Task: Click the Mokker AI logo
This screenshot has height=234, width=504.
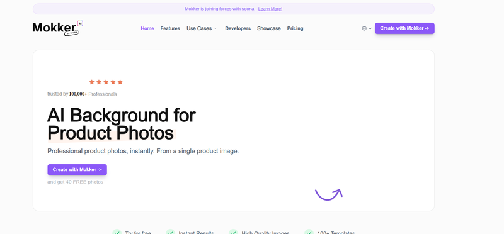Action: [58, 28]
